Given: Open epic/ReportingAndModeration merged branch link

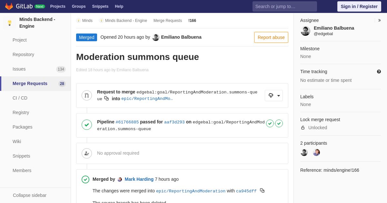Looking at the screenshot, I should tap(191, 191).
